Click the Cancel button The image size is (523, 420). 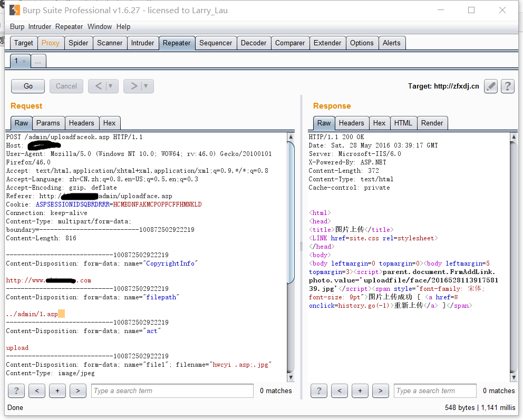[x=66, y=86]
